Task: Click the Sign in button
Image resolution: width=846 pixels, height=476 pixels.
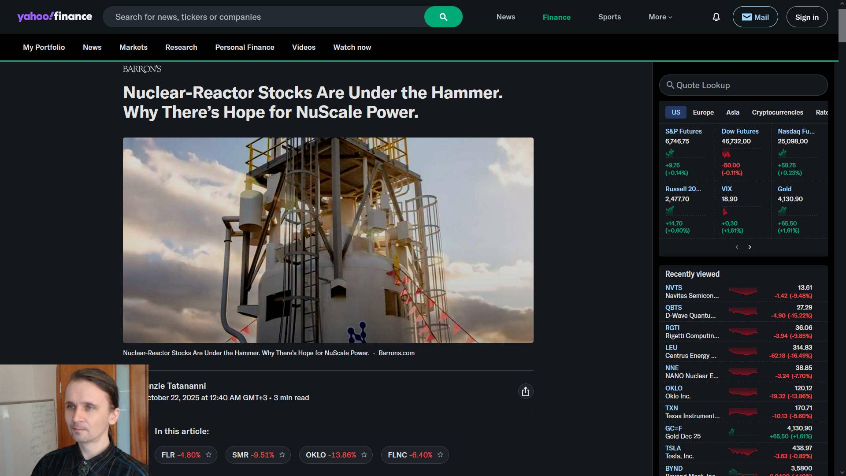Action: [x=806, y=17]
